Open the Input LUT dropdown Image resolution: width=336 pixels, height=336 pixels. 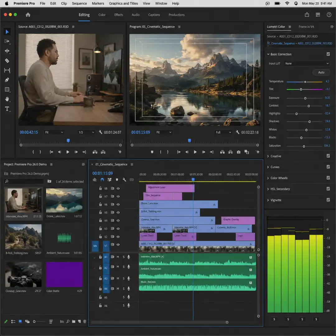[307, 63]
